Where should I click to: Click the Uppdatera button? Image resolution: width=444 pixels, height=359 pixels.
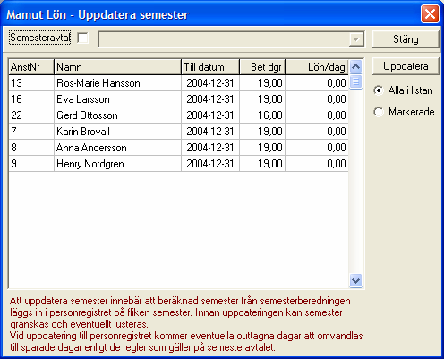click(x=406, y=66)
